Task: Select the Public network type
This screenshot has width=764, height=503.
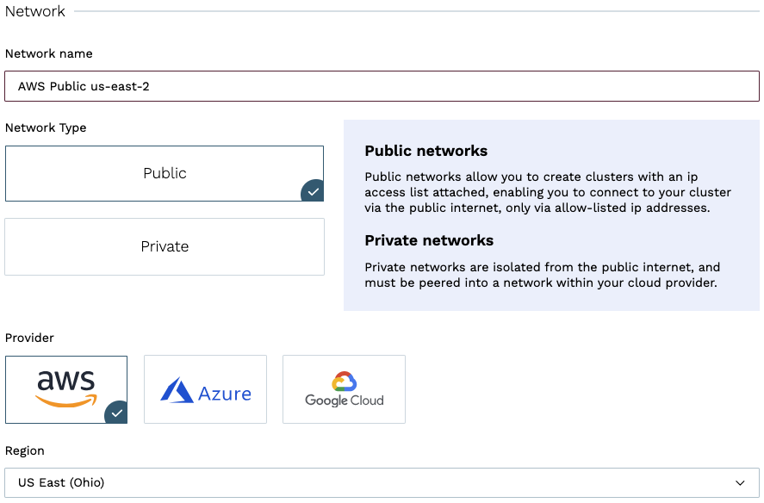Action: tap(165, 173)
